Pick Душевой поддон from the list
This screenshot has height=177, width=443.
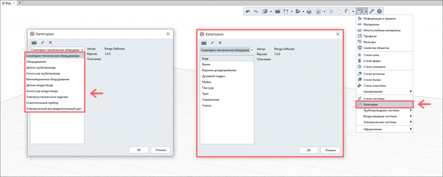213,76
